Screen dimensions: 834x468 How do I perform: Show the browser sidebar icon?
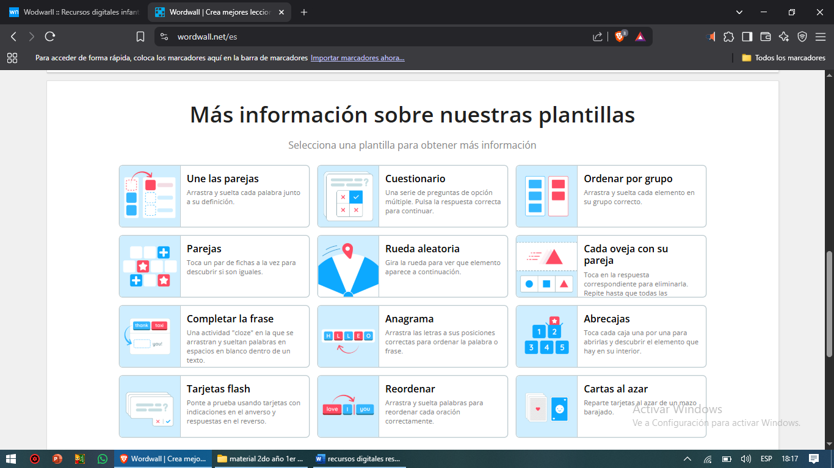click(747, 37)
